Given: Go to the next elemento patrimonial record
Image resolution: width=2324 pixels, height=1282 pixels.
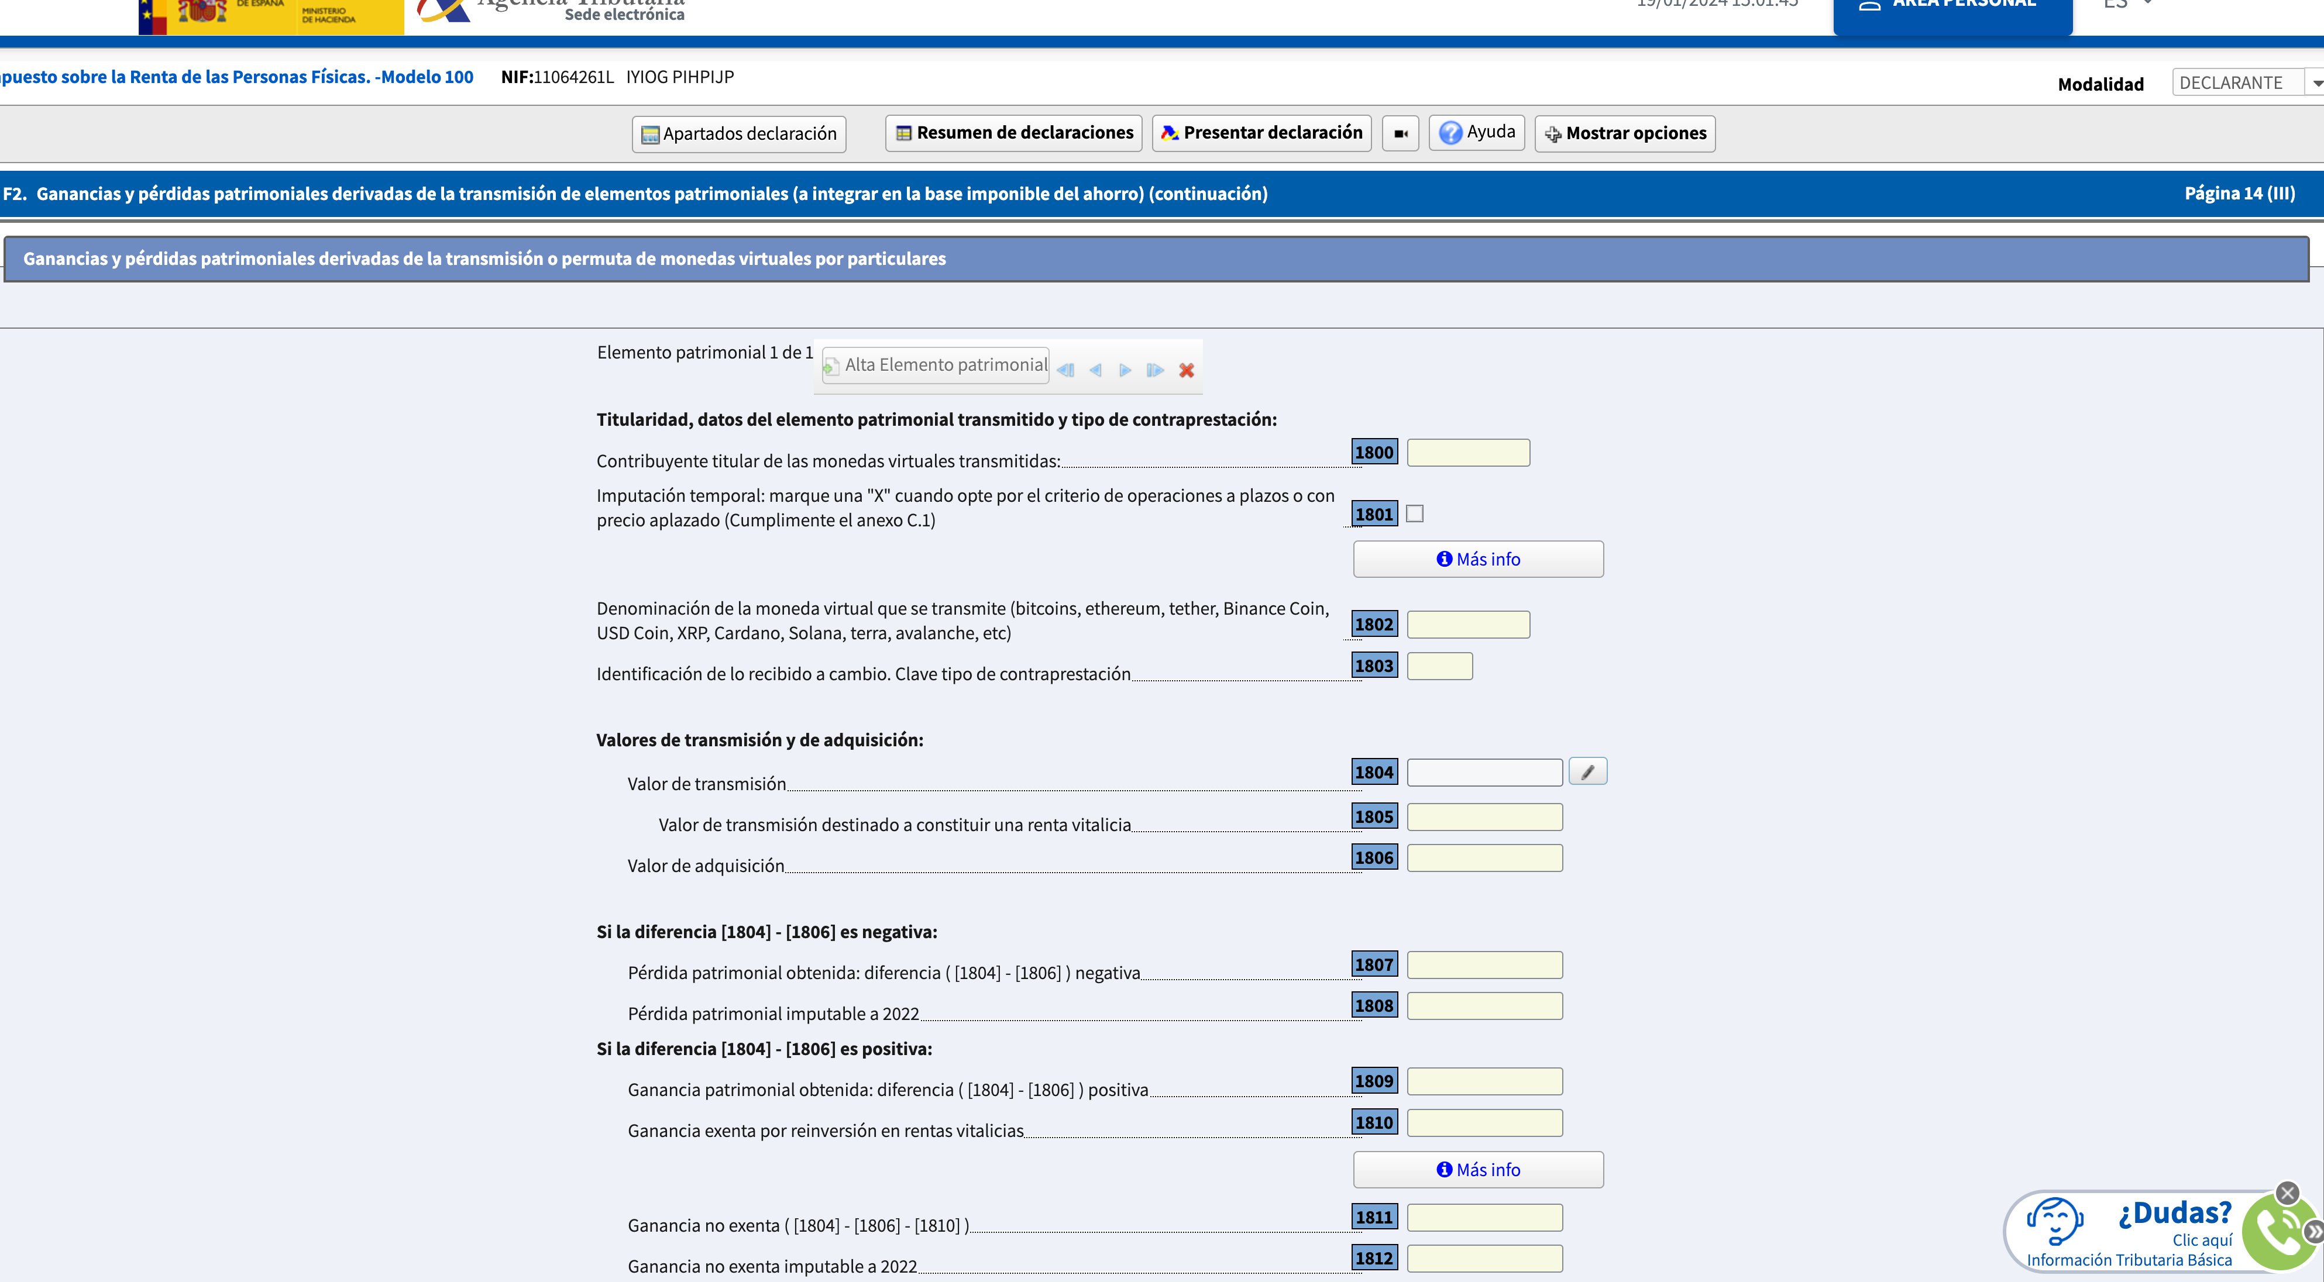Looking at the screenshot, I should 1125,371.
